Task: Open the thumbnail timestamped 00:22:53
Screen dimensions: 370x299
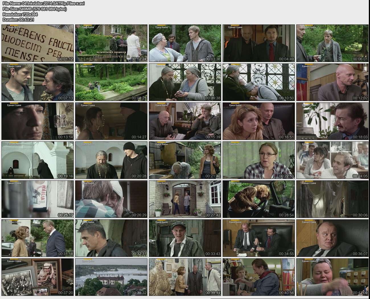Action: click(x=259, y=160)
